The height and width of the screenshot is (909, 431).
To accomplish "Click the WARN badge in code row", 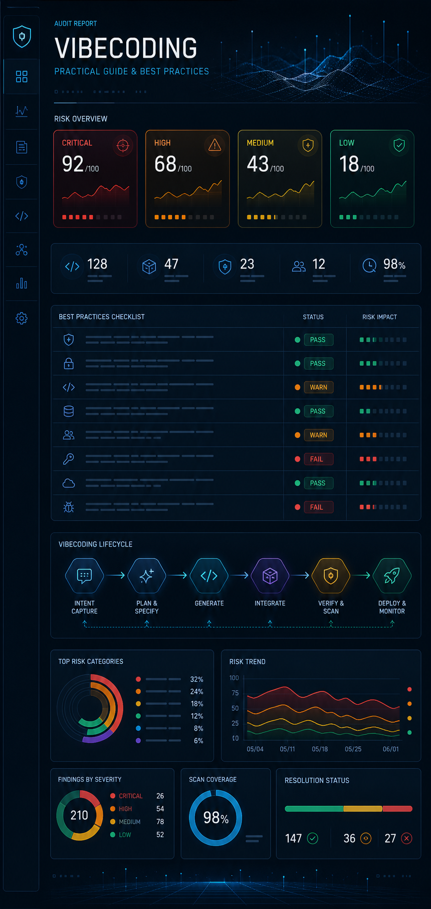I will [318, 387].
